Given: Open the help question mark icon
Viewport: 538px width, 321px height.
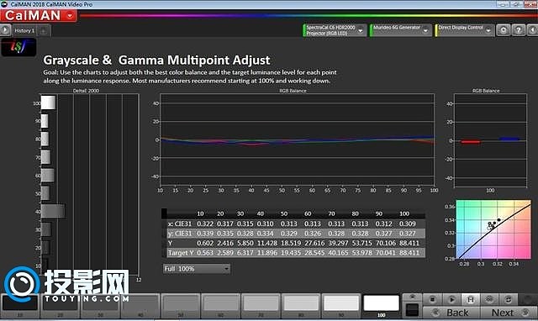Looking at the screenshot, I should [519, 30].
